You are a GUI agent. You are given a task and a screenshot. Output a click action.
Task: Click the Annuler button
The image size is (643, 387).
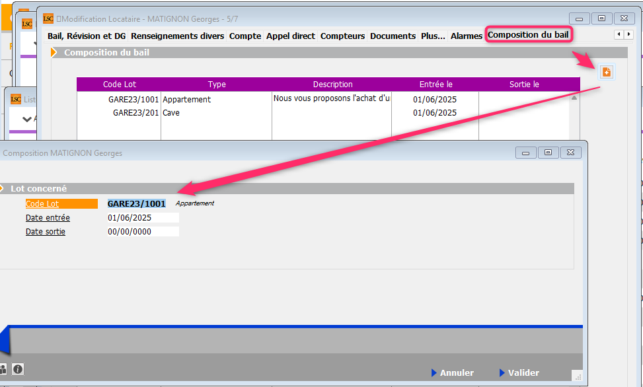[453, 372]
